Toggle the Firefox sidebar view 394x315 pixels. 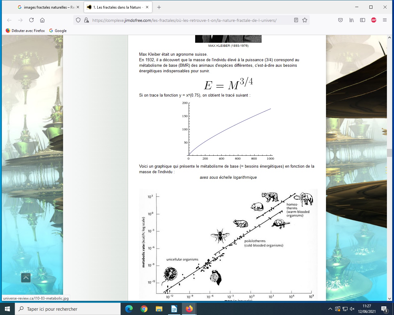click(x=363, y=20)
